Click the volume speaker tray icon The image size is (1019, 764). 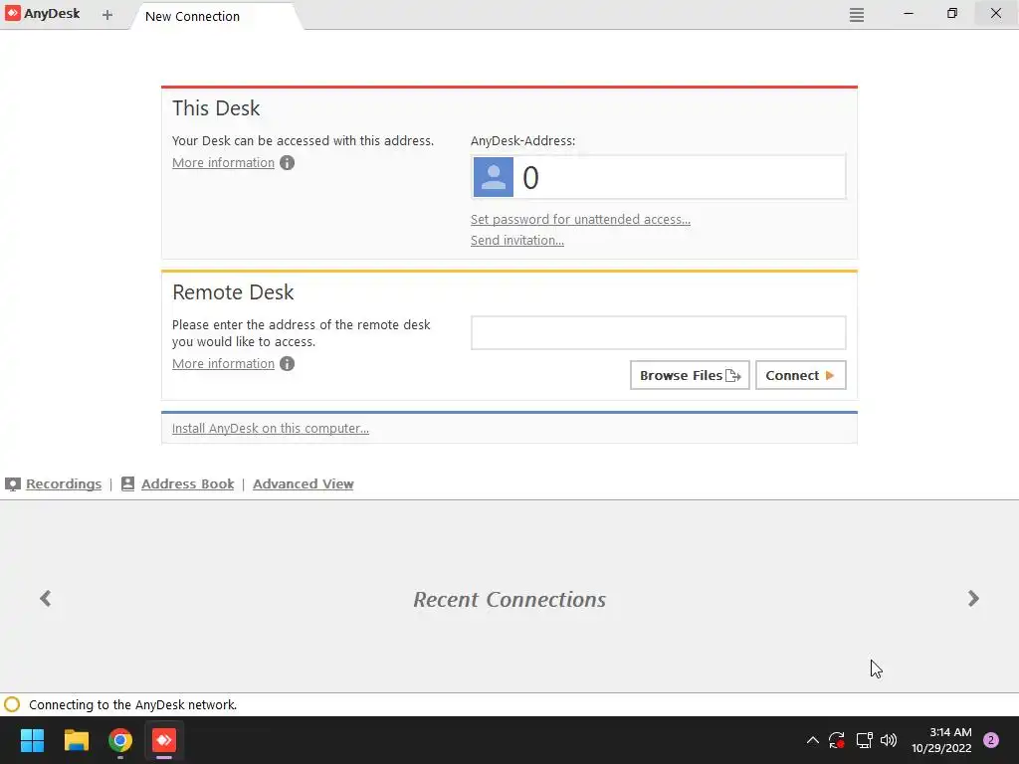[889, 740]
